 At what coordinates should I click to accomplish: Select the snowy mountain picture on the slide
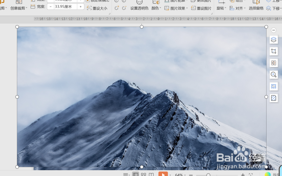[142, 97]
